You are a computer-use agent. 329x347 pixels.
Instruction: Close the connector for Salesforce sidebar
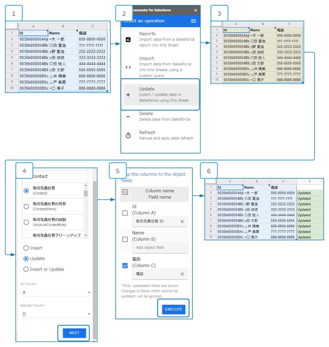pyautogui.click(x=196, y=10)
